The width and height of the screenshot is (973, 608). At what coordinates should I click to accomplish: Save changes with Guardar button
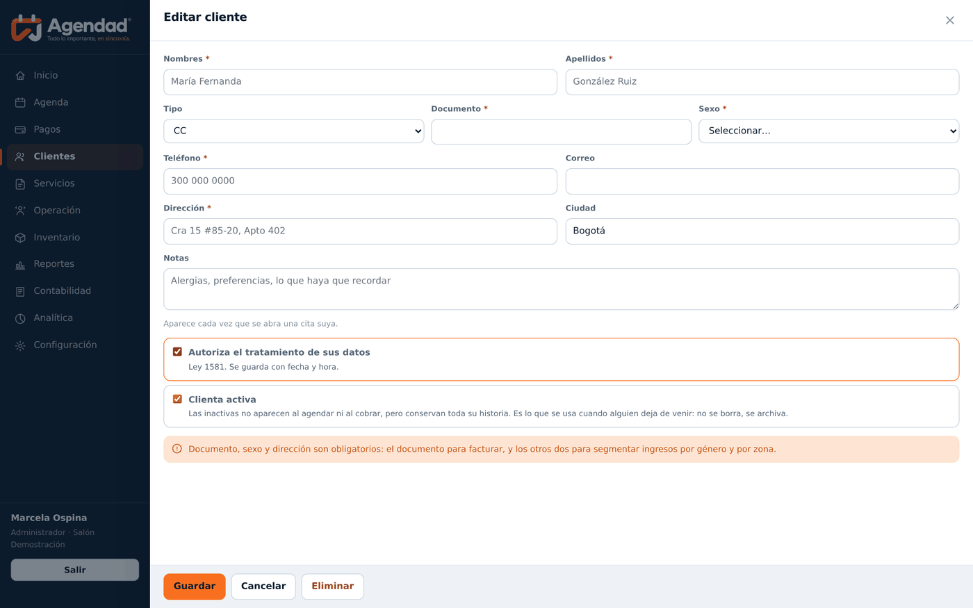coord(195,586)
